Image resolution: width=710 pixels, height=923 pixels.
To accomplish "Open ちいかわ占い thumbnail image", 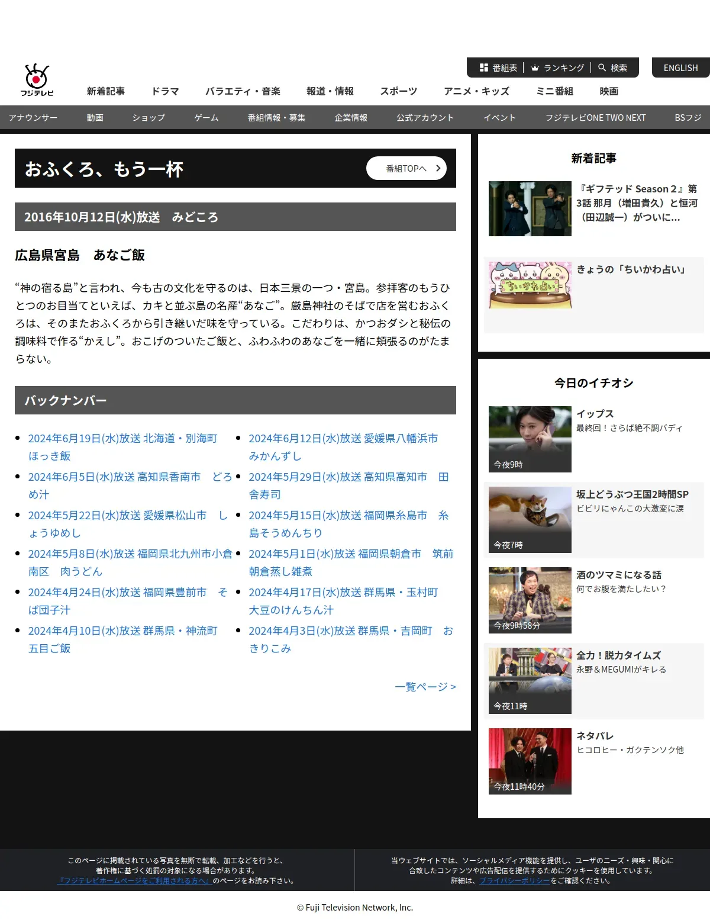I will click(x=530, y=285).
